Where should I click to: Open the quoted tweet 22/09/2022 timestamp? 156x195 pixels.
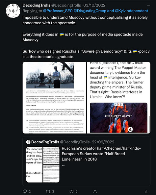103,142
